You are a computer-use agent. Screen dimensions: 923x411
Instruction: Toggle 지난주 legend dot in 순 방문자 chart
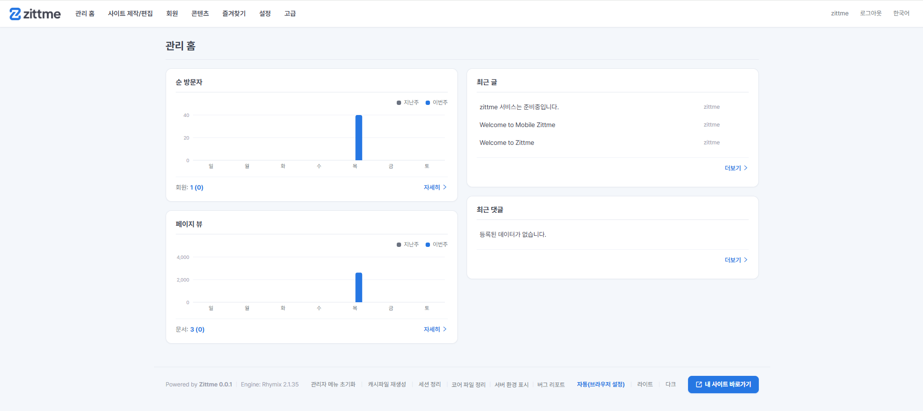pyautogui.click(x=399, y=103)
